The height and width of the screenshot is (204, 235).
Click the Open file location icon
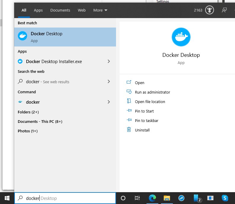[x=129, y=101]
